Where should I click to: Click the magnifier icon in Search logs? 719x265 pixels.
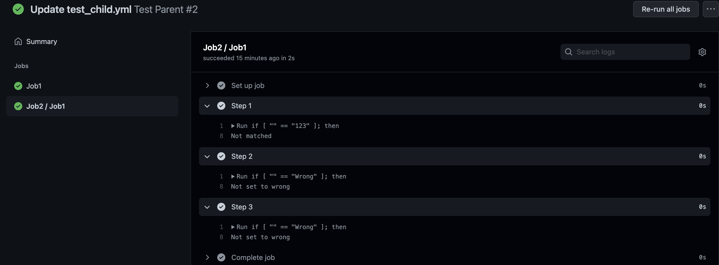click(x=569, y=52)
